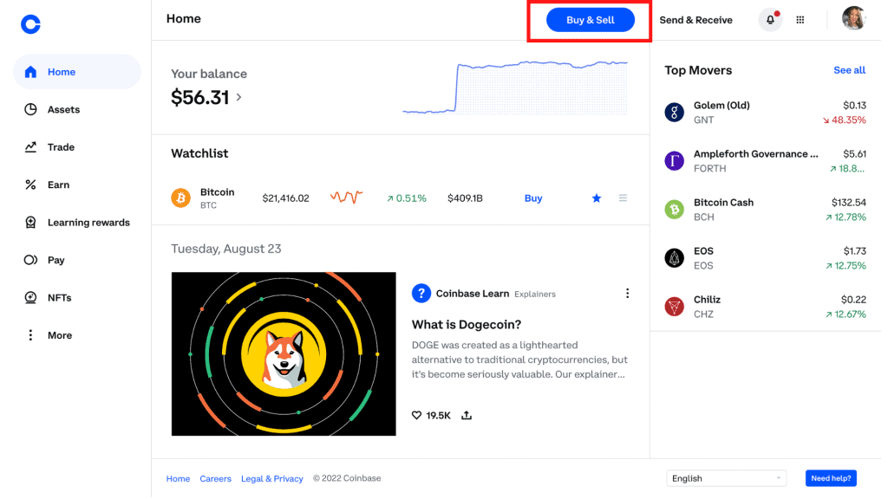Click the Coinbase Learn question-mark icon
Image resolution: width=888 pixels, height=499 pixels.
[x=421, y=294]
